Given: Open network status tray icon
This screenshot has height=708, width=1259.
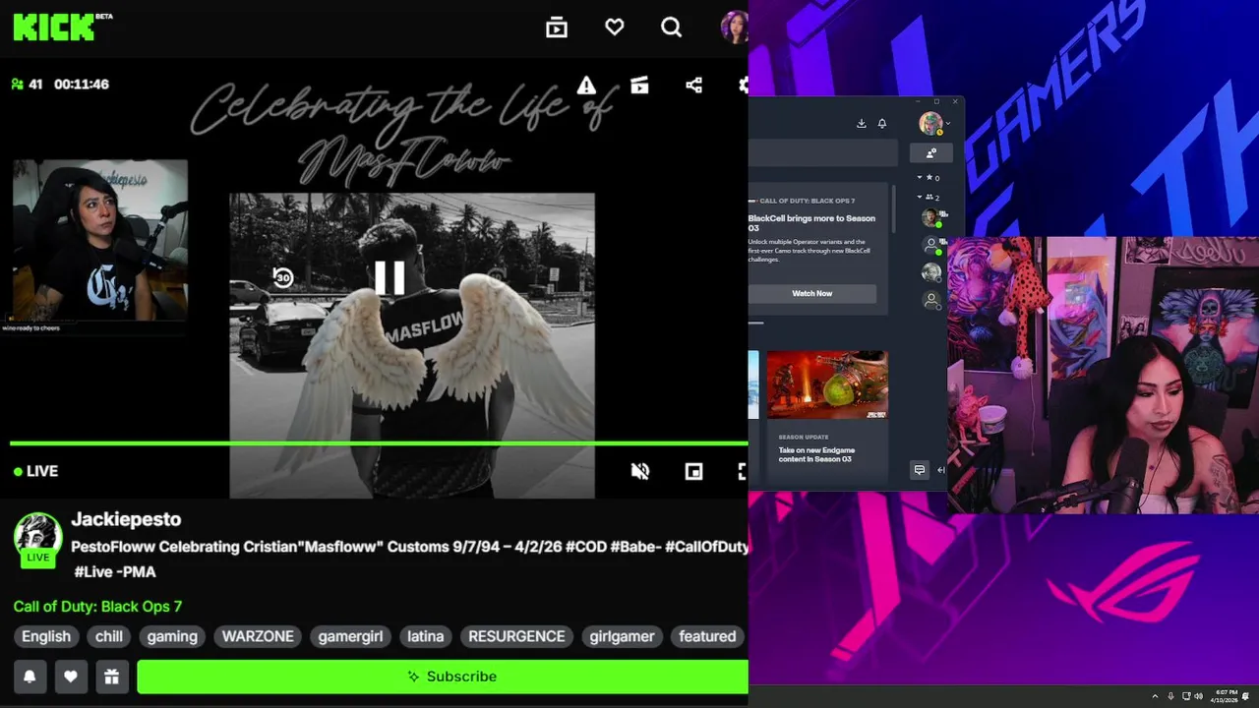Looking at the screenshot, I should (x=1186, y=696).
